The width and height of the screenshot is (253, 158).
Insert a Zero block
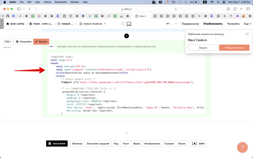pos(198,144)
